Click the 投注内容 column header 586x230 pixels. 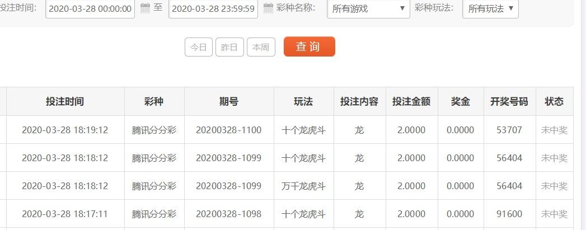[359, 101]
